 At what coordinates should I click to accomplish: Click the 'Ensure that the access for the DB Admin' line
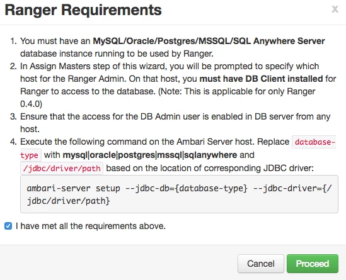click(175, 116)
